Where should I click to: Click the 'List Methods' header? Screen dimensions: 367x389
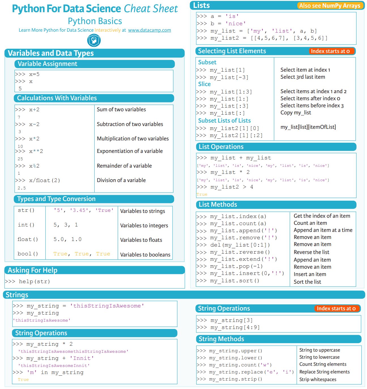click(x=276, y=204)
